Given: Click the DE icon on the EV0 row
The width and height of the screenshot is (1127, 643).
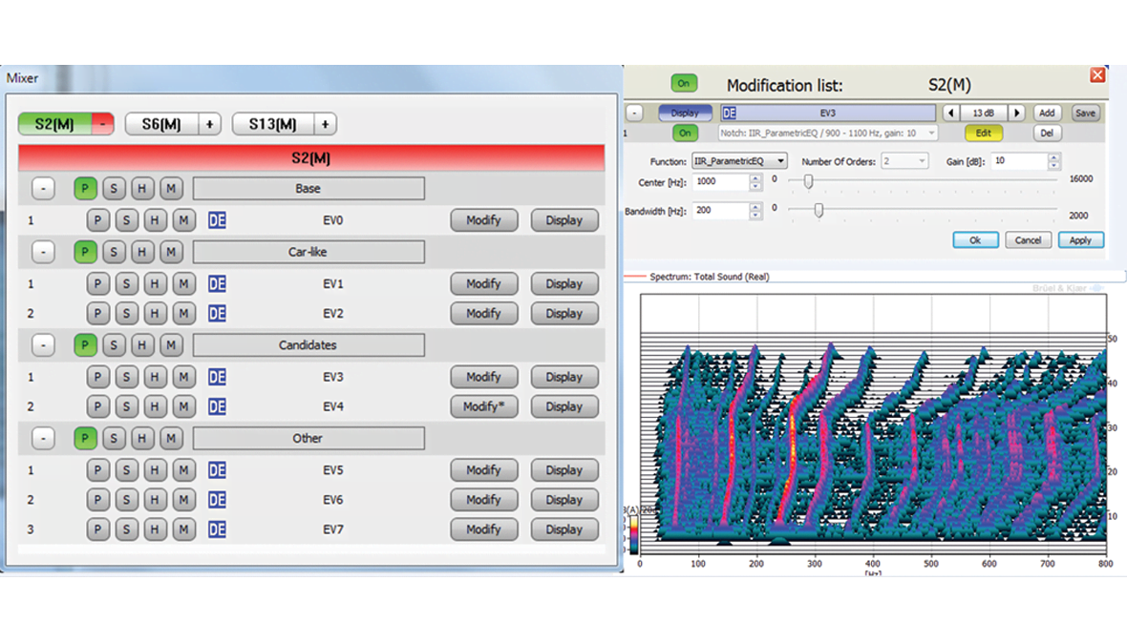Looking at the screenshot, I should [x=217, y=220].
